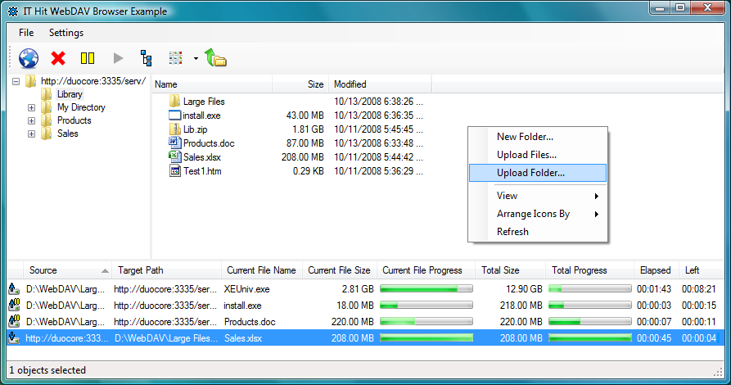
Task: Open the View submenu
Action: 538,196
